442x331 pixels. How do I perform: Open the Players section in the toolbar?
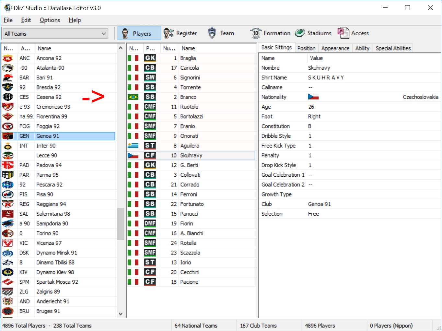coord(139,33)
